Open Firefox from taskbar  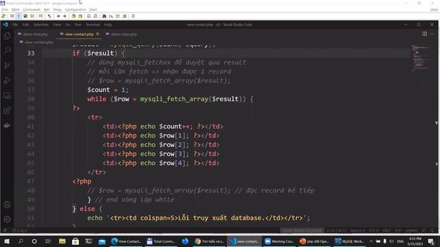click(x=185, y=241)
